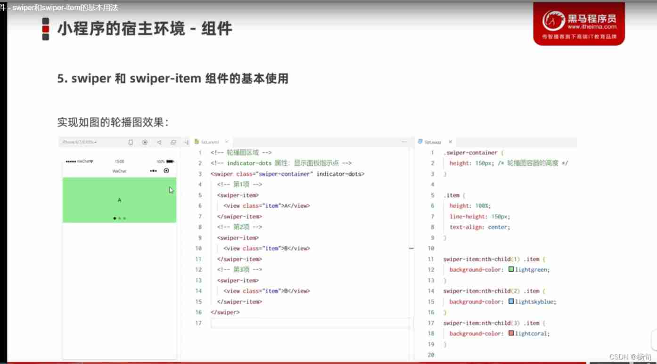The height and width of the screenshot is (364, 657).
Task: Switch to the list.wxml tab
Action: coord(210,142)
